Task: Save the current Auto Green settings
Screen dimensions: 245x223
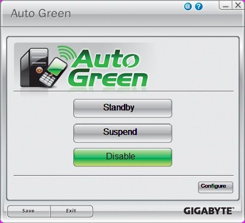Action: 29,211
